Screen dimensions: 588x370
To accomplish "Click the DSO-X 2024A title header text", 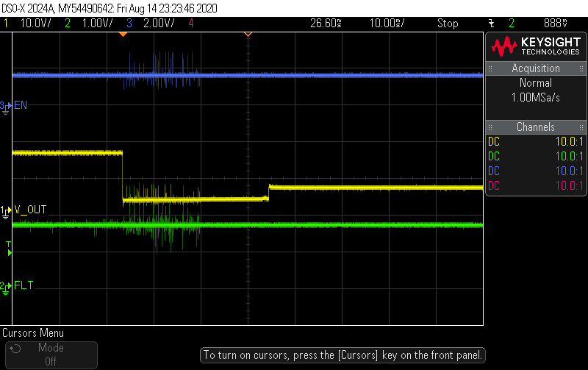I will (x=109, y=8).
